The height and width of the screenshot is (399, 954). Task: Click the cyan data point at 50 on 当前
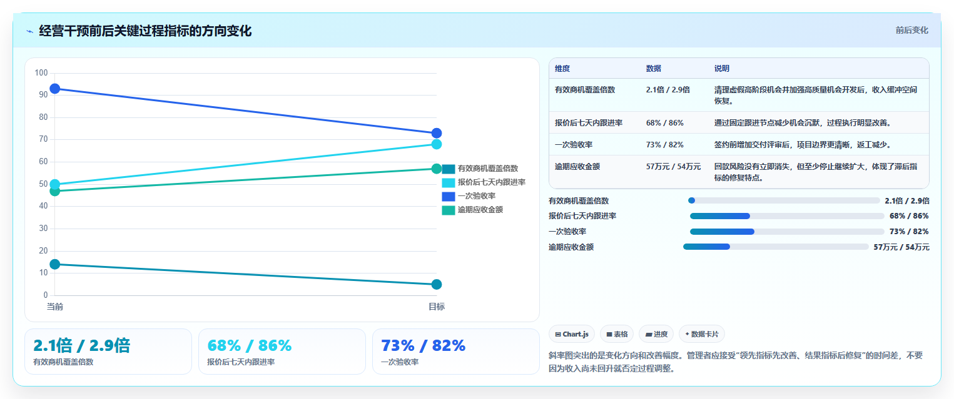55,184
